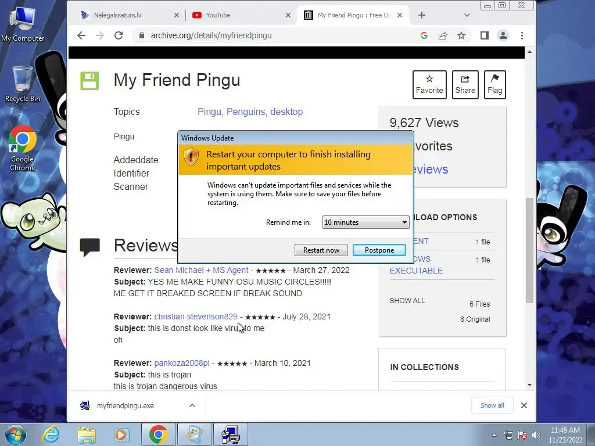Viewport: 595px width, 446px height.
Task: Select the My Computer desktop icon
Action: (x=23, y=24)
